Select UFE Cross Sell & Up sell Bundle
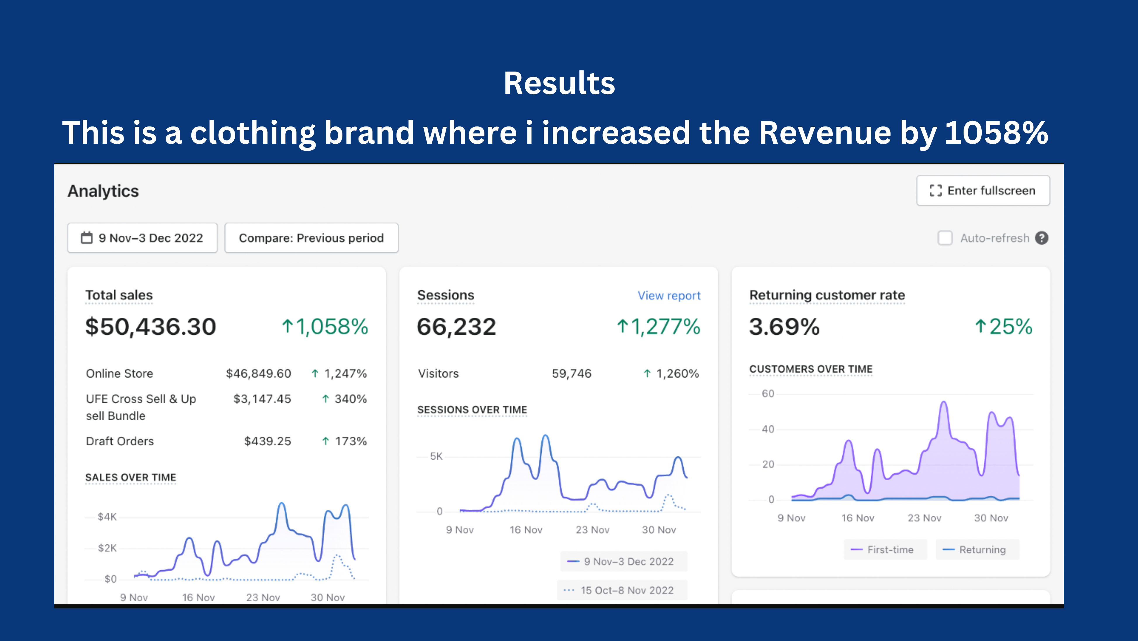Screen dimensions: 1138x641 pyautogui.click(x=141, y=407)
